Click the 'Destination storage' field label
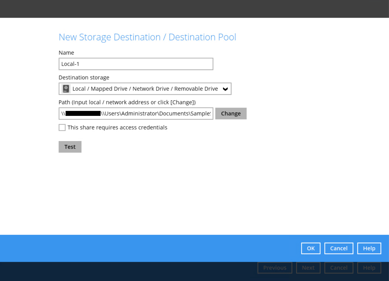Image resolution: width=389 pixels, height=281 pixels. tap(84, 77)
